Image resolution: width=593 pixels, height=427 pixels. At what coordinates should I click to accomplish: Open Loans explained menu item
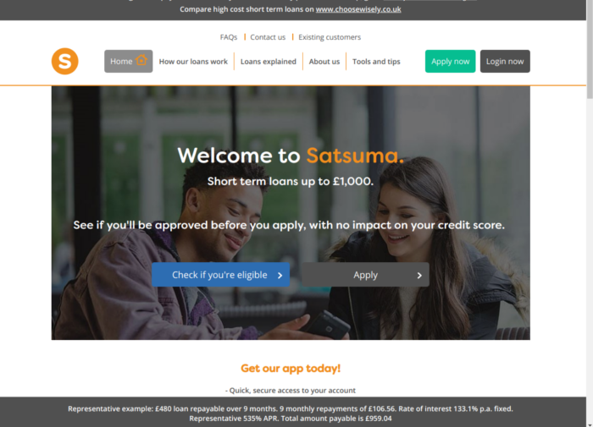click(x=269, y=62)
